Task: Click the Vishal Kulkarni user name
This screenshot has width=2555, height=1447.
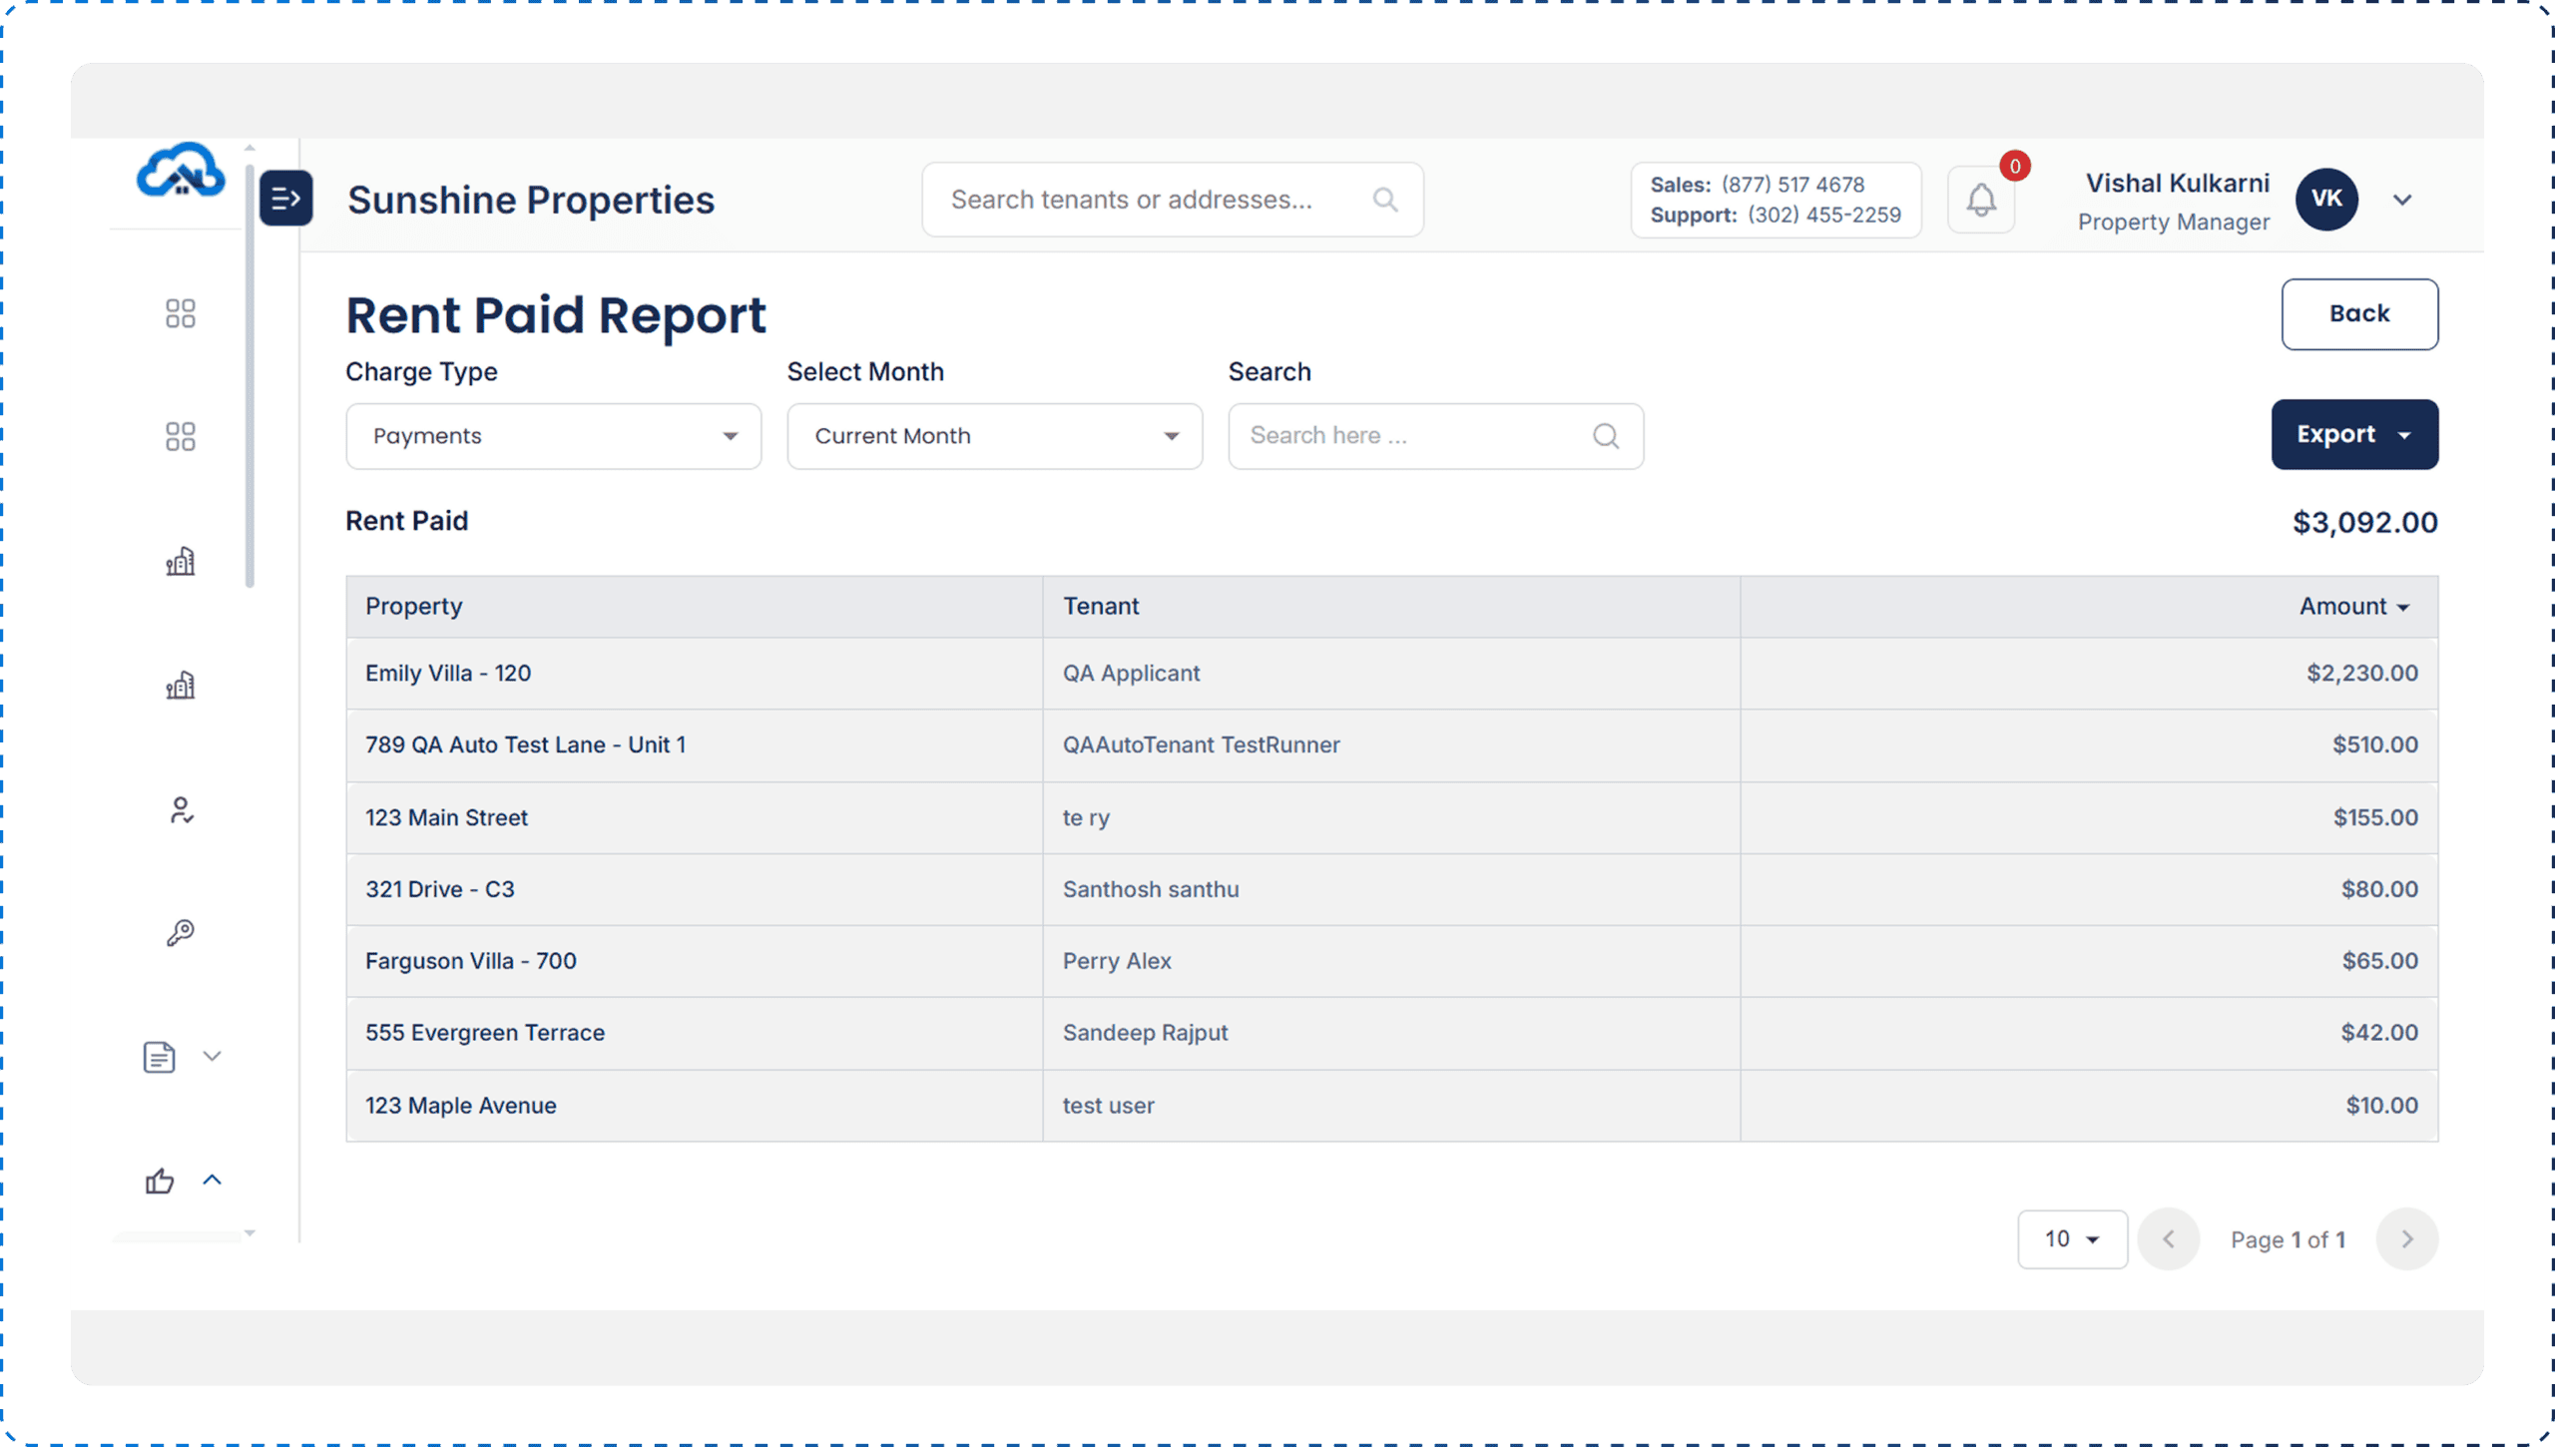Action: click(2177, 184)
